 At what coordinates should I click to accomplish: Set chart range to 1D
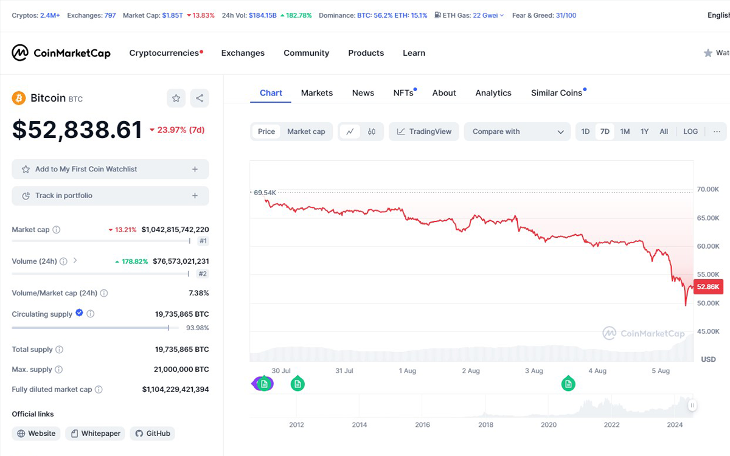click(585, 131)
